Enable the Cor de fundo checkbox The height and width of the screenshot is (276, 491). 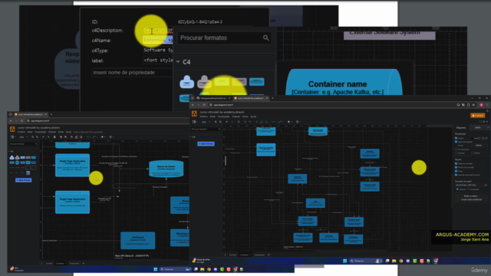[x=456, y=149]
